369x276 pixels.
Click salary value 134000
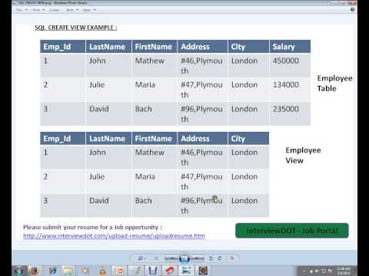(286, 85)
